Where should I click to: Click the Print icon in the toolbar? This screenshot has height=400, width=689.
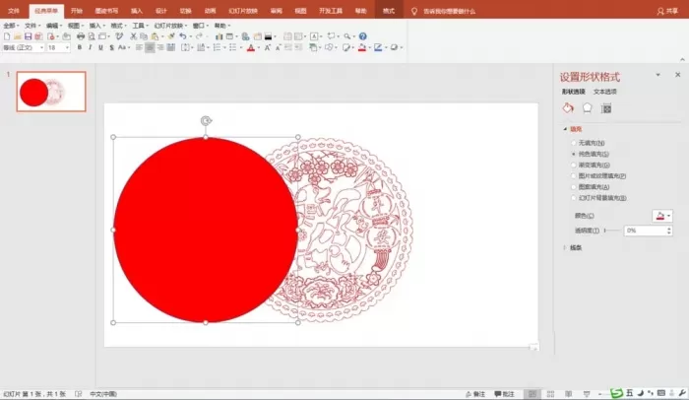click(x=81, y=36)
